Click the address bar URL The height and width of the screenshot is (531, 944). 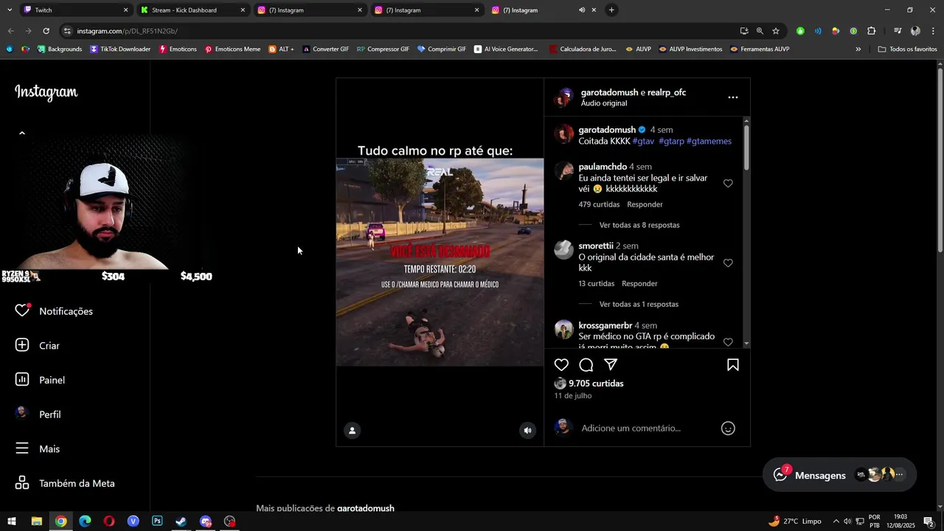(127, 31)
